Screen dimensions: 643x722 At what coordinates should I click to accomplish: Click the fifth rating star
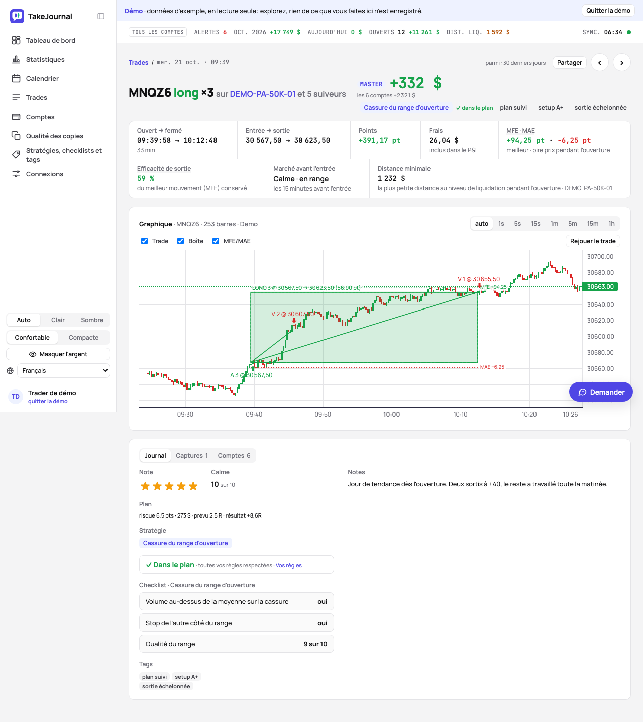click(193, 486)
